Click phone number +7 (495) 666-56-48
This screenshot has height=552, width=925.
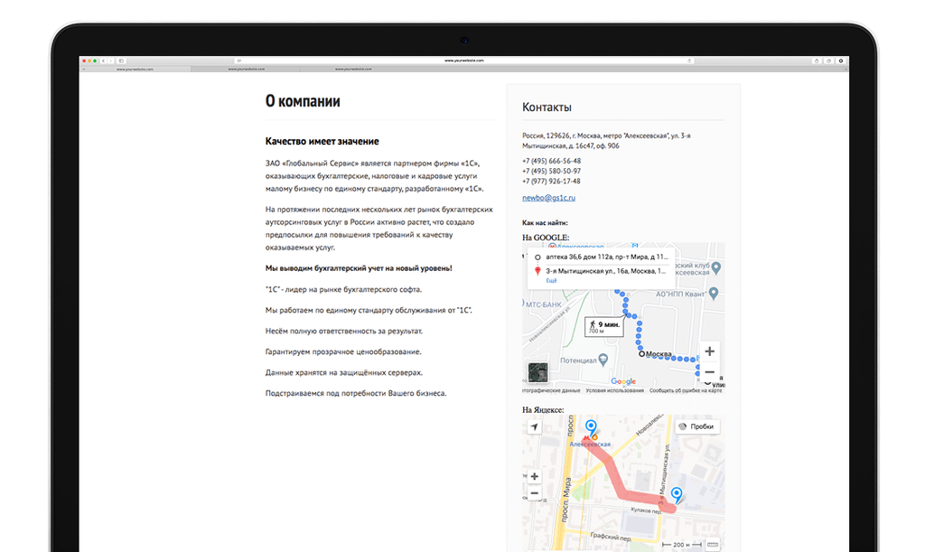click(552, 161)
